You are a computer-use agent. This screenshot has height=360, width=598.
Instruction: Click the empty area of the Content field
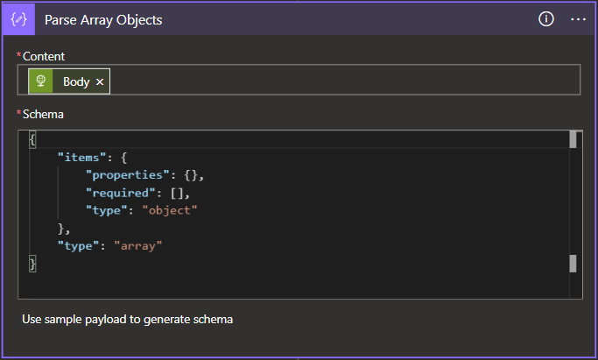point(341,81)
